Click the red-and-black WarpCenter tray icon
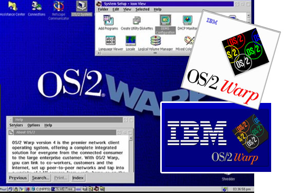 click(96, 189)
